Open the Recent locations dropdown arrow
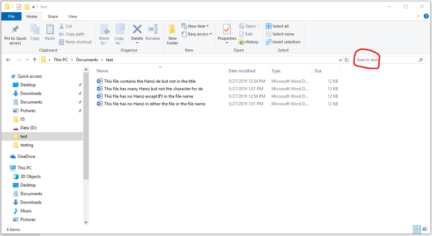Image resolution: width=432 pixels, height=236 pixels. [27, 60]
